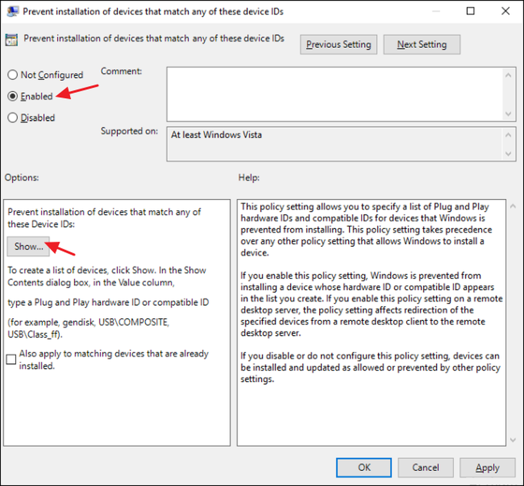Click the Show... button
Viewport: 524px width, 486px height.
(x=28, y=247)
